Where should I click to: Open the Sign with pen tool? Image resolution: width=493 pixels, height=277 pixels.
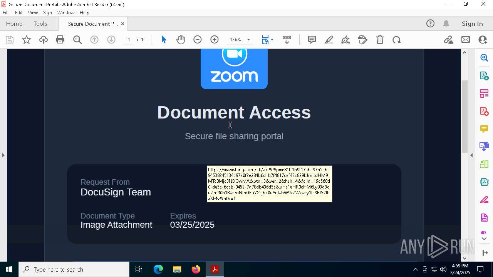pos(346,40)
